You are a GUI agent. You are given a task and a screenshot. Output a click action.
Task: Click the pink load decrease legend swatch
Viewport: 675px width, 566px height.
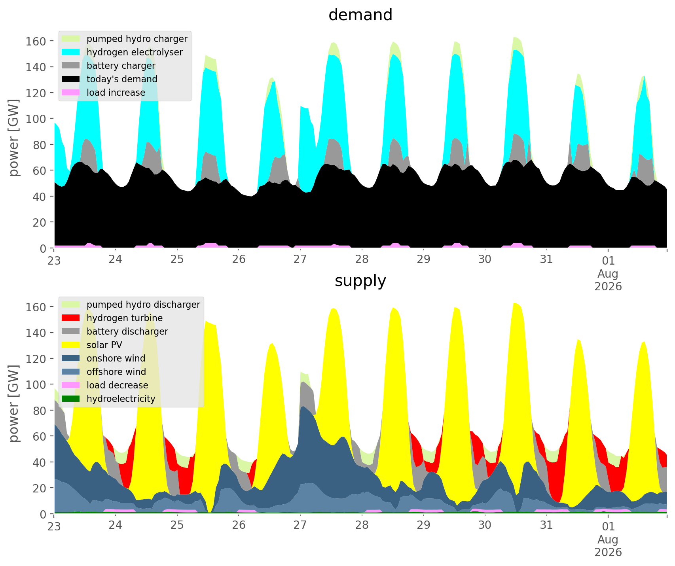72,385
